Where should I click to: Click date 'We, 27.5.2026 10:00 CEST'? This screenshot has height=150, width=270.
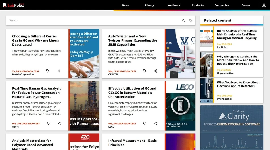point(122,71)
